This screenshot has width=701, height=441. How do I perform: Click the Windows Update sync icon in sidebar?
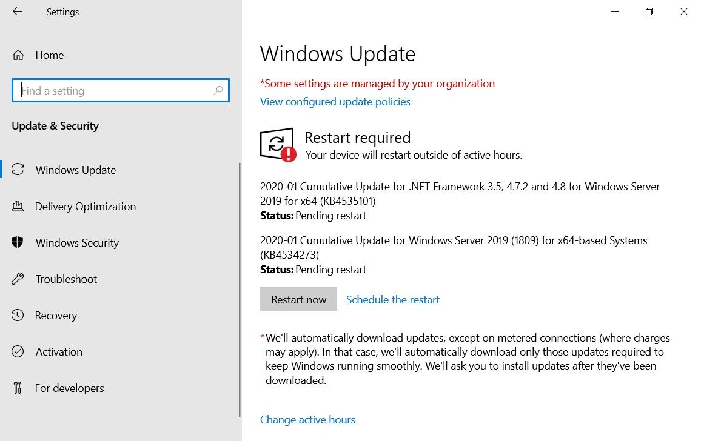[18, 170]
